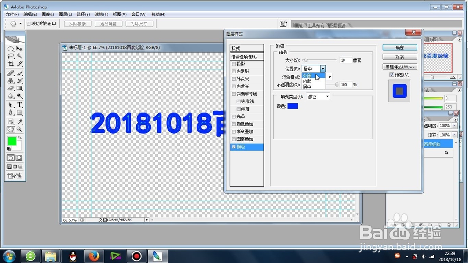
Task: Select the History Brush tool
Action: coord(19,80)
